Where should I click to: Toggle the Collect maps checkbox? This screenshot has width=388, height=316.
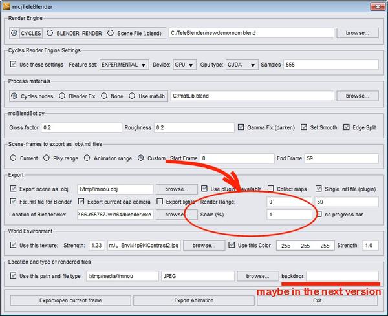point(271,189)
